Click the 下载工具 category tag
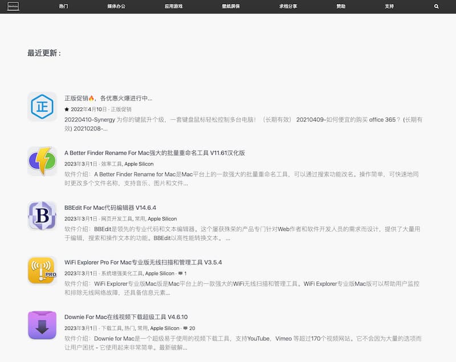Screen dimensions: 456x362 [111, 328]
